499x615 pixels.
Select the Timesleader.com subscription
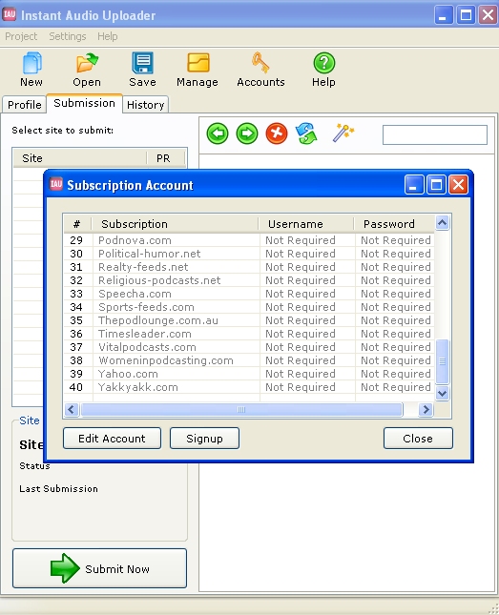249,334
